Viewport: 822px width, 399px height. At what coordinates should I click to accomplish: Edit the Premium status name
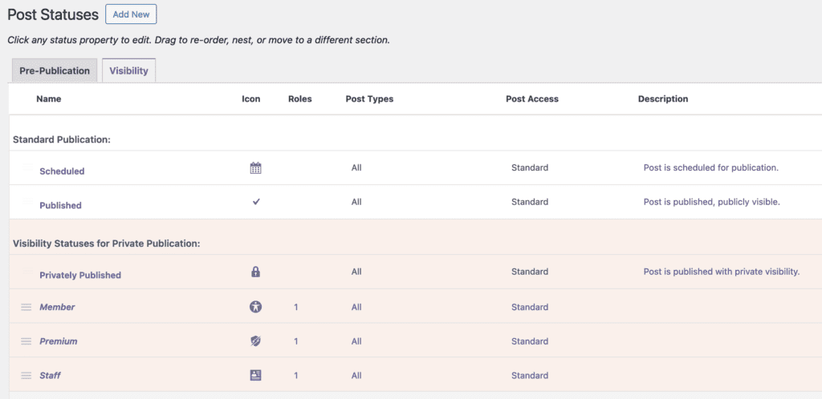[x=59, y=341]
